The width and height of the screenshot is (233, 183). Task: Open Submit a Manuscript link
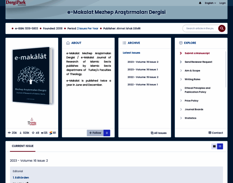197,53
